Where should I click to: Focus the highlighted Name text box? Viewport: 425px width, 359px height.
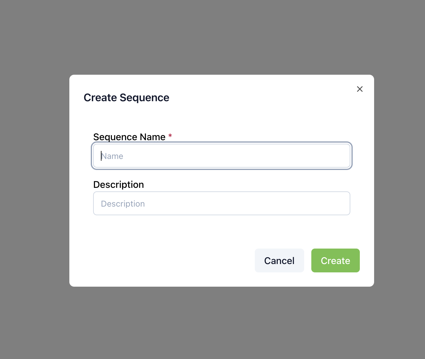221,156
